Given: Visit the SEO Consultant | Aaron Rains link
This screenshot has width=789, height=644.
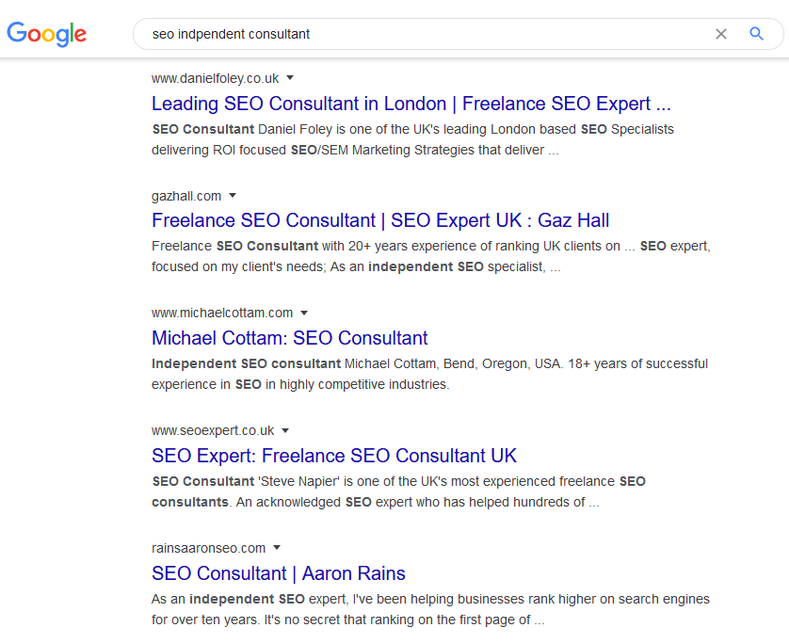Looking at the screenshot, I should (278, 573).
